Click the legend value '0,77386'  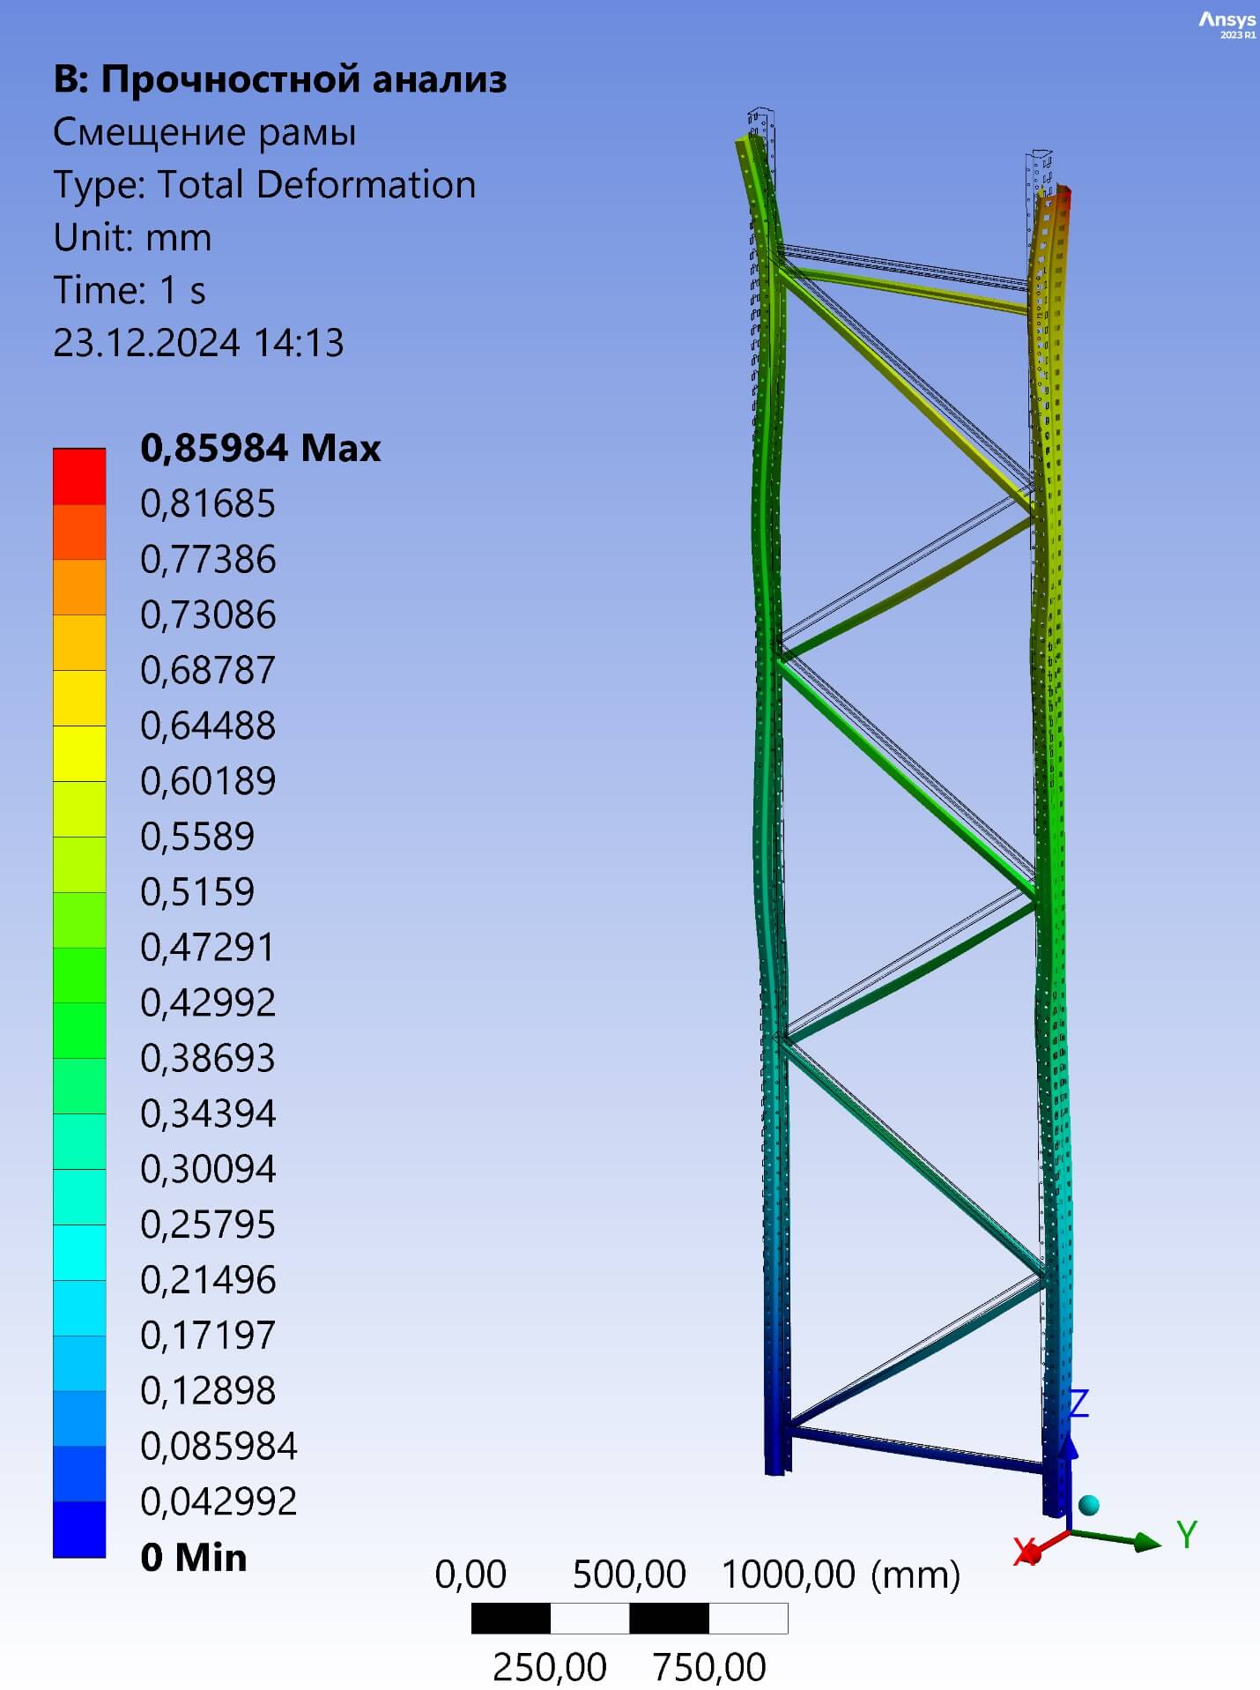click(208, 560)
